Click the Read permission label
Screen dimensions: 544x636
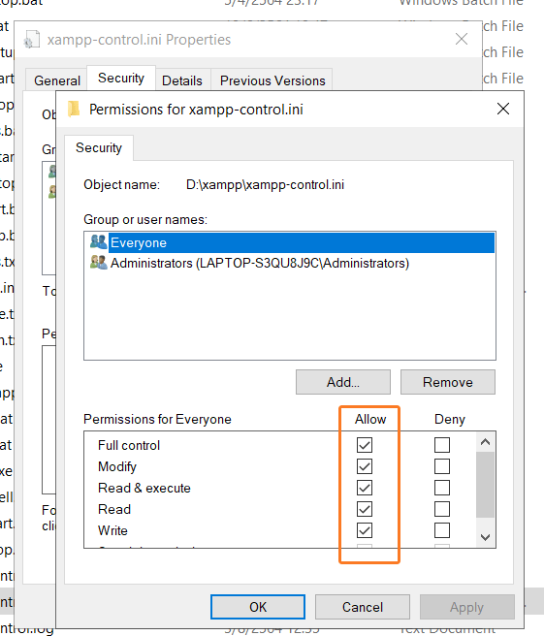pyautogui.click(x=114, y=509)
